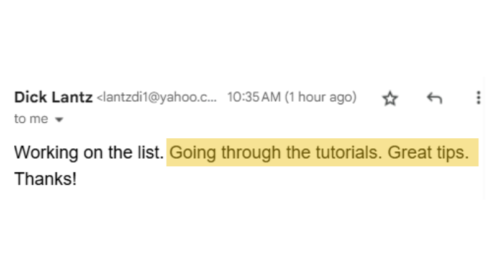Star the email from Dick Lantz
Image resolution: width=492 pixels, height=276 pixels.
pyautogui.click(x=389, y=98)
